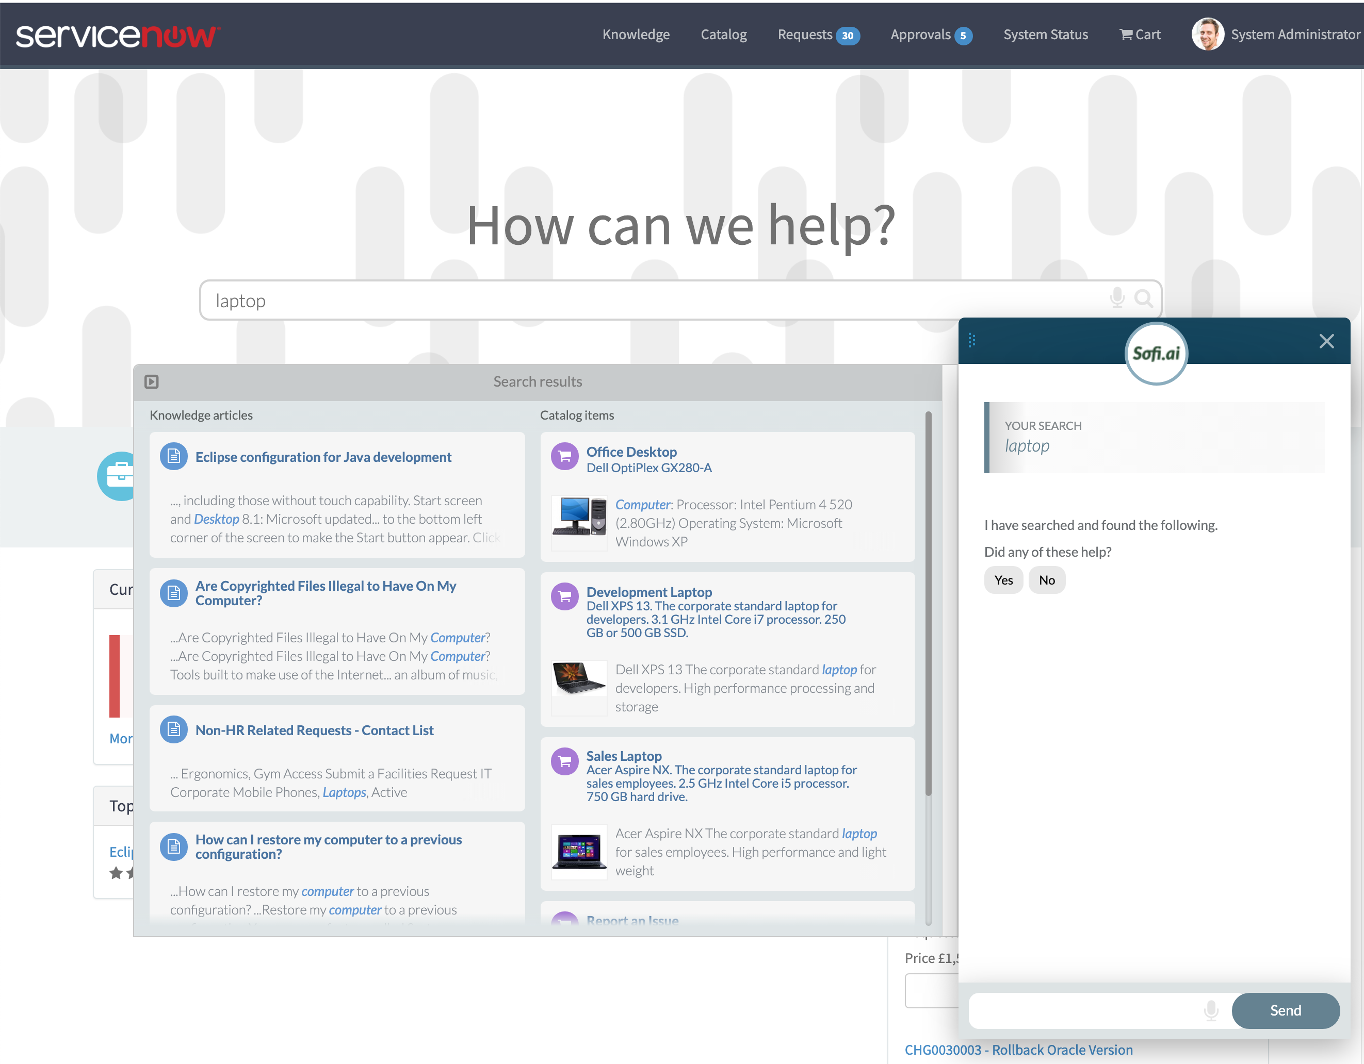Send the chat message
This screenshot has width=1364, height=1064.
[x=1285, y=1010]
